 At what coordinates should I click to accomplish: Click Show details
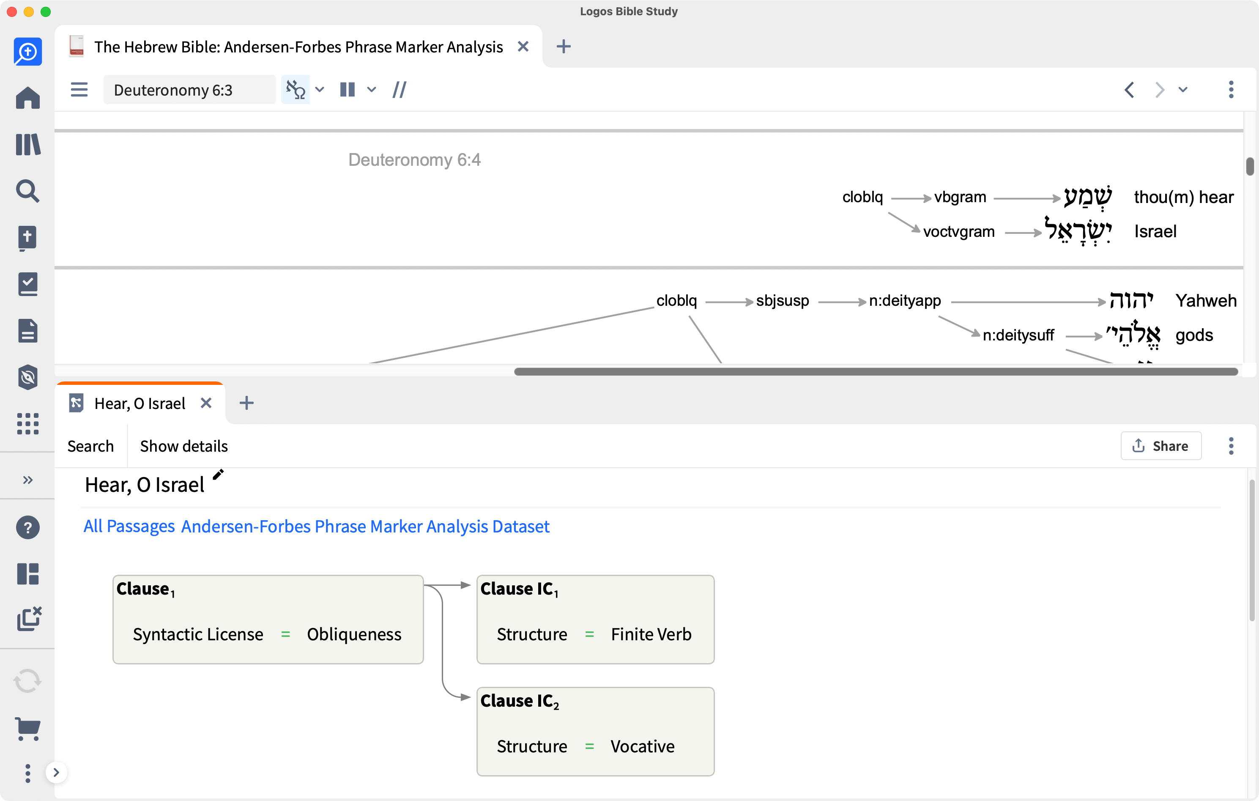(x=184, y=446)
